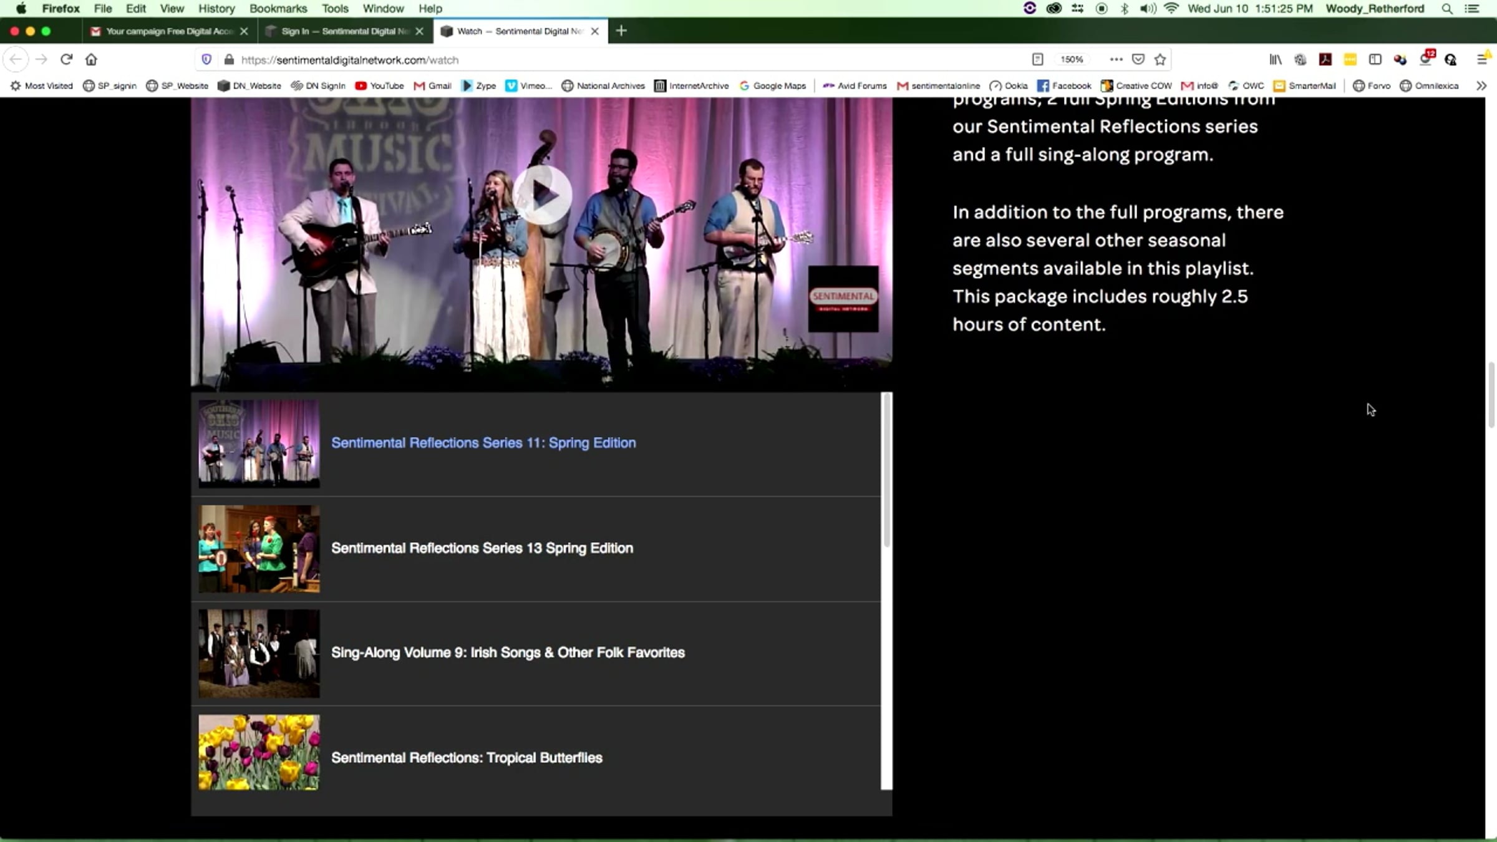Open the Library icon in toolbar
This screenshot has width=1497, height=842.
click(x=1275, y=59)
